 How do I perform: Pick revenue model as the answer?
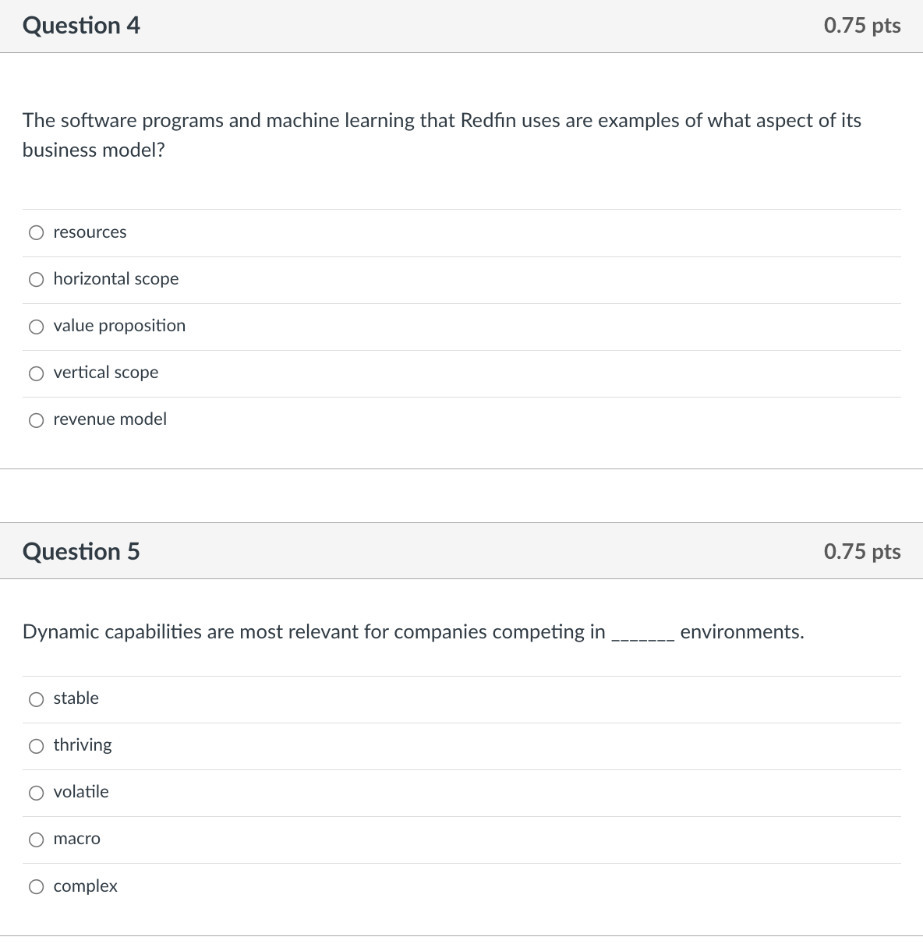pos(36,419)
